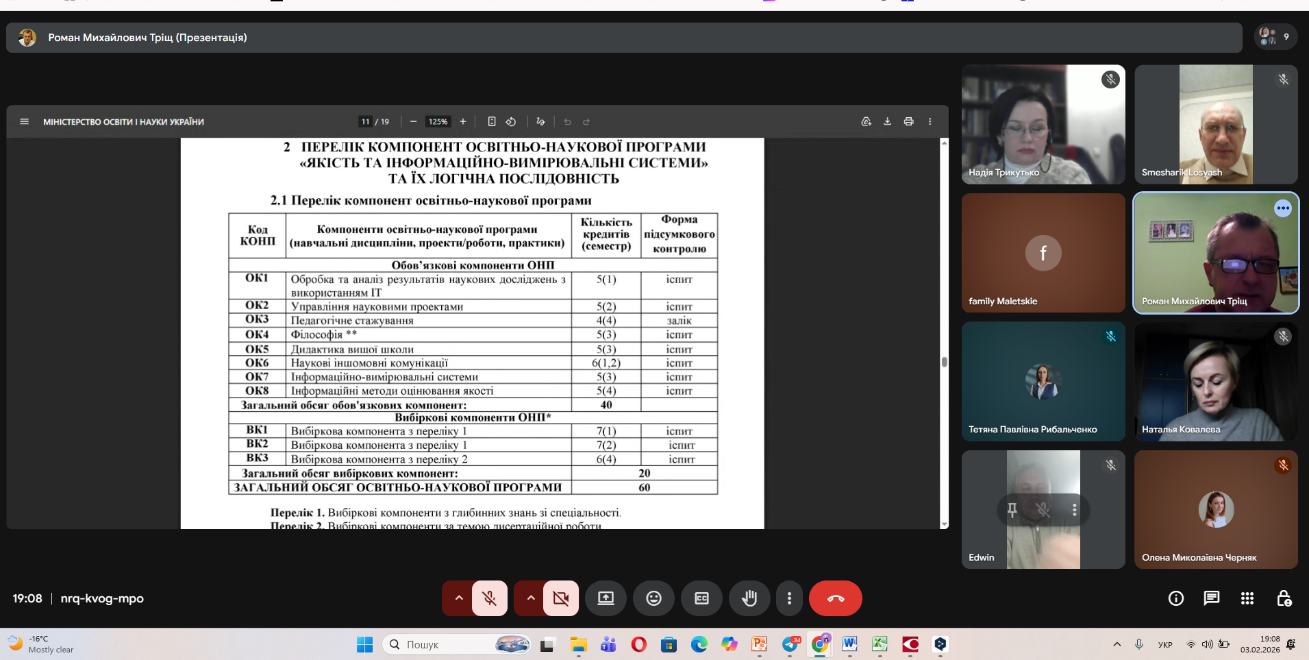Toggle closed captions on

click(x=701, y=598)
